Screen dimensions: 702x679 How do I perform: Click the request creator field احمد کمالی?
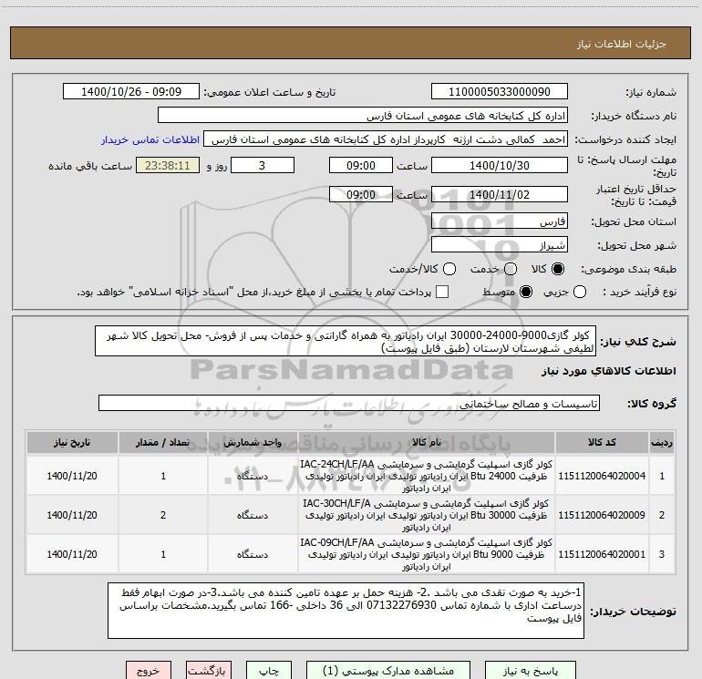point(386,139)
